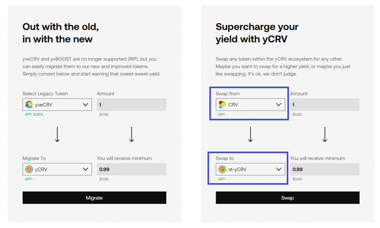Open the Select Legacy Token dropdown

[57, 105]
